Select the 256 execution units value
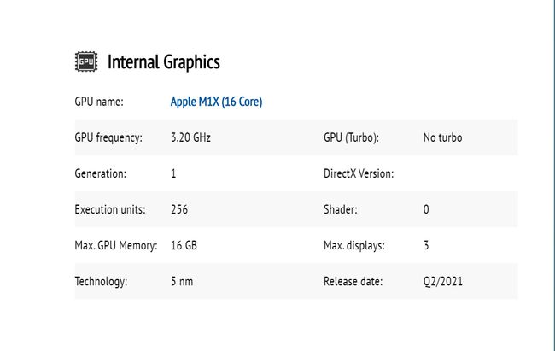 pyautogui.click(x=179, y=209)
